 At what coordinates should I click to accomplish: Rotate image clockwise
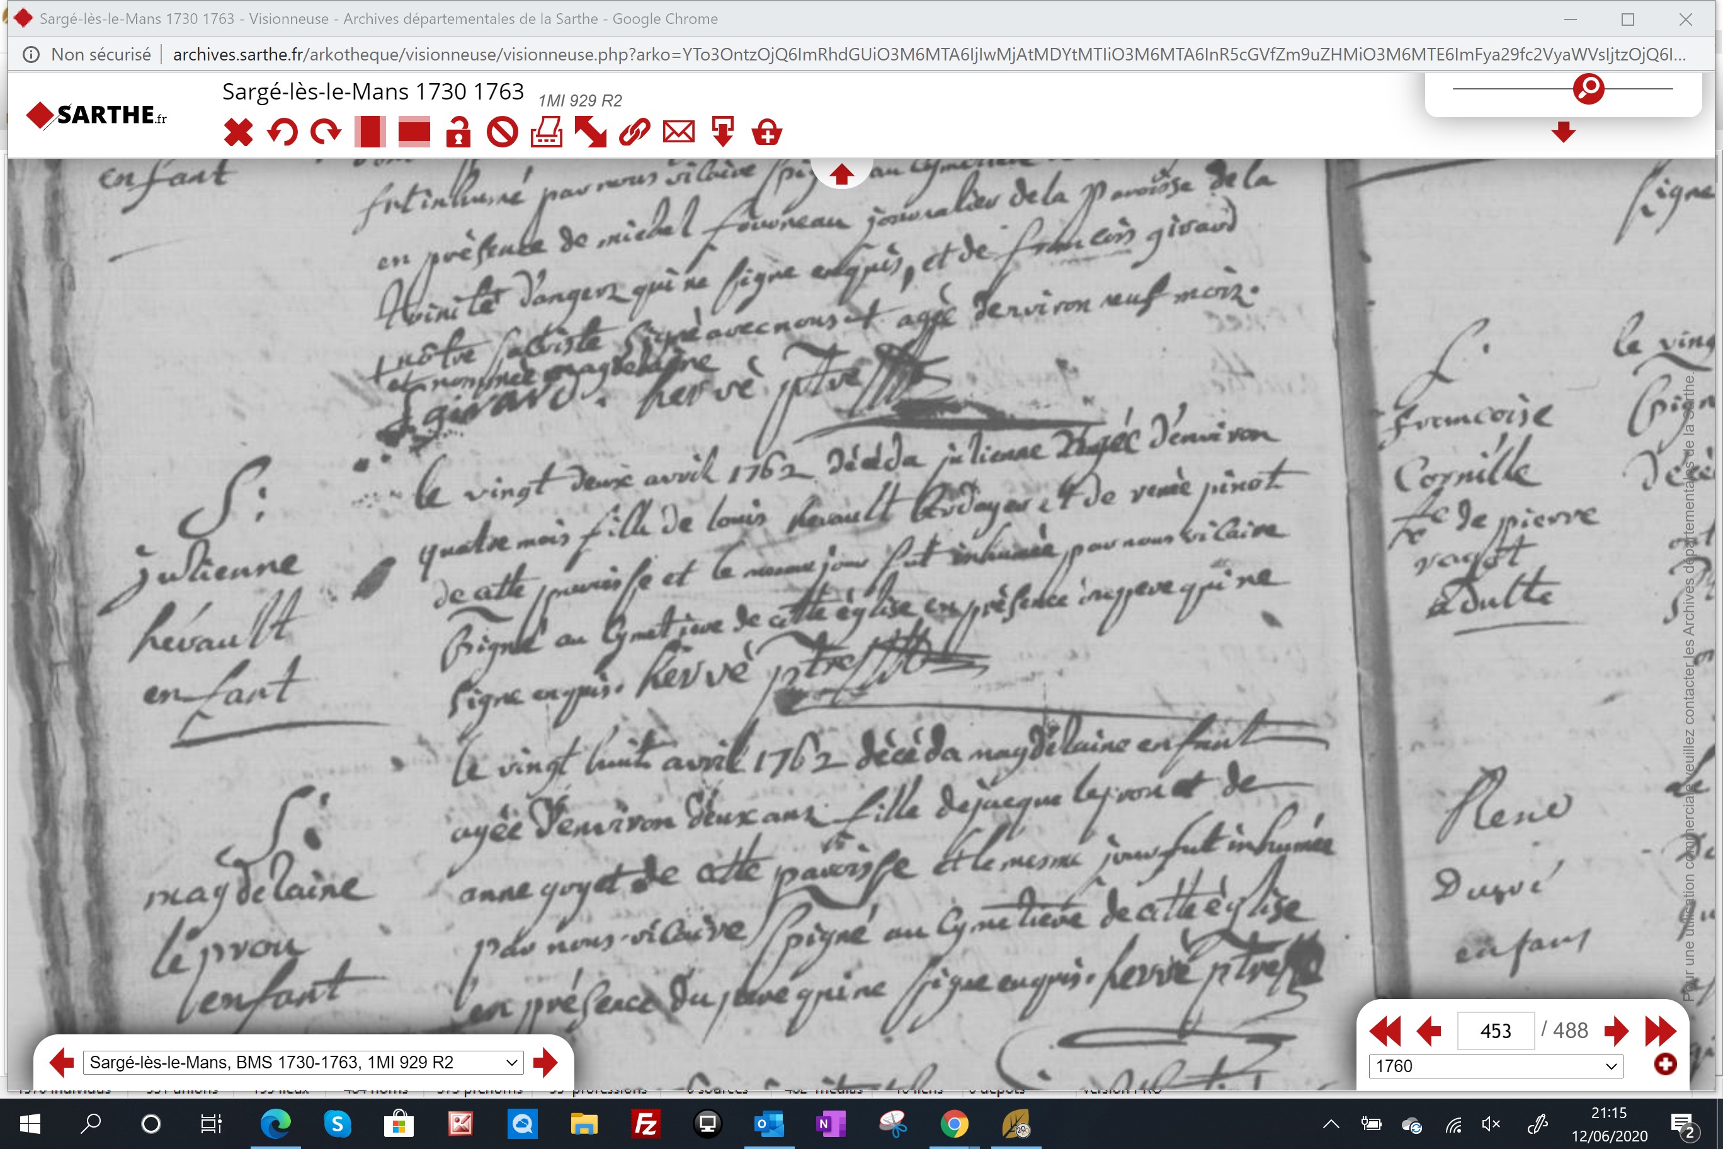[x=326, y=133]
